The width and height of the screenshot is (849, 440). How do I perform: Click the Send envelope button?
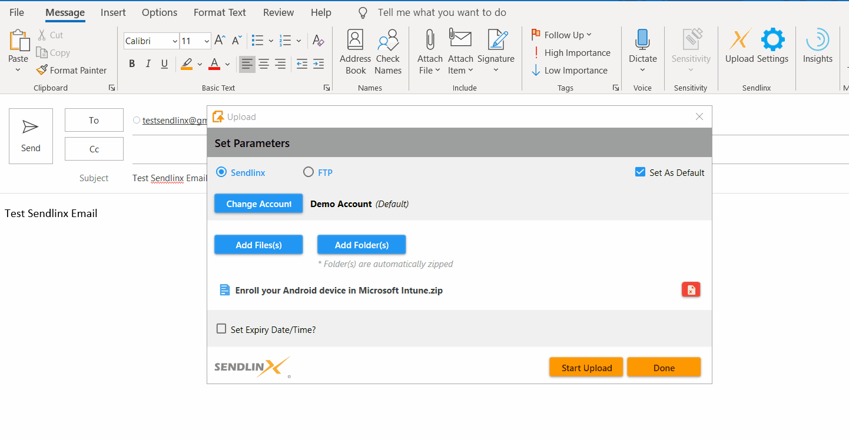31,136
